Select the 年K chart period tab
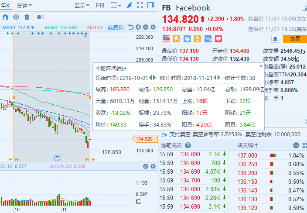Viewport: 307px width, 213px height. (6, 5)
